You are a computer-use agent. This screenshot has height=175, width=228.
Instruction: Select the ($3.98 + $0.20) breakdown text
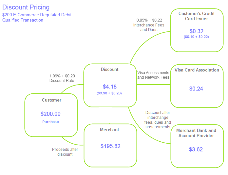pos(109,93)
